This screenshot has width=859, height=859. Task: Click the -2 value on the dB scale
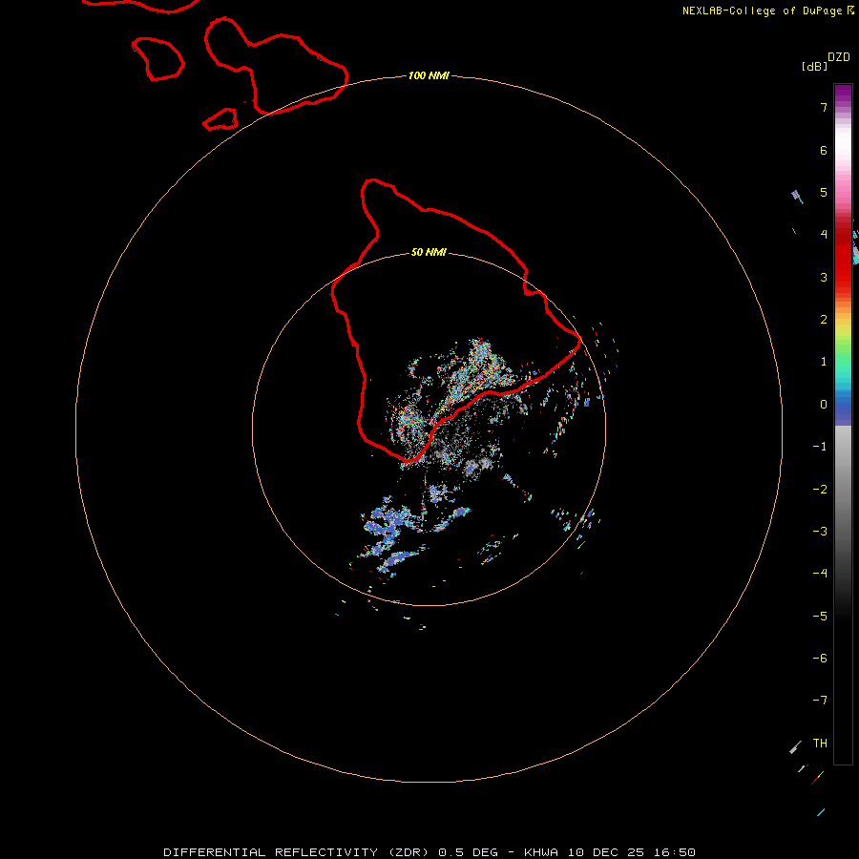pyautogui.click(x=820, y=490)
